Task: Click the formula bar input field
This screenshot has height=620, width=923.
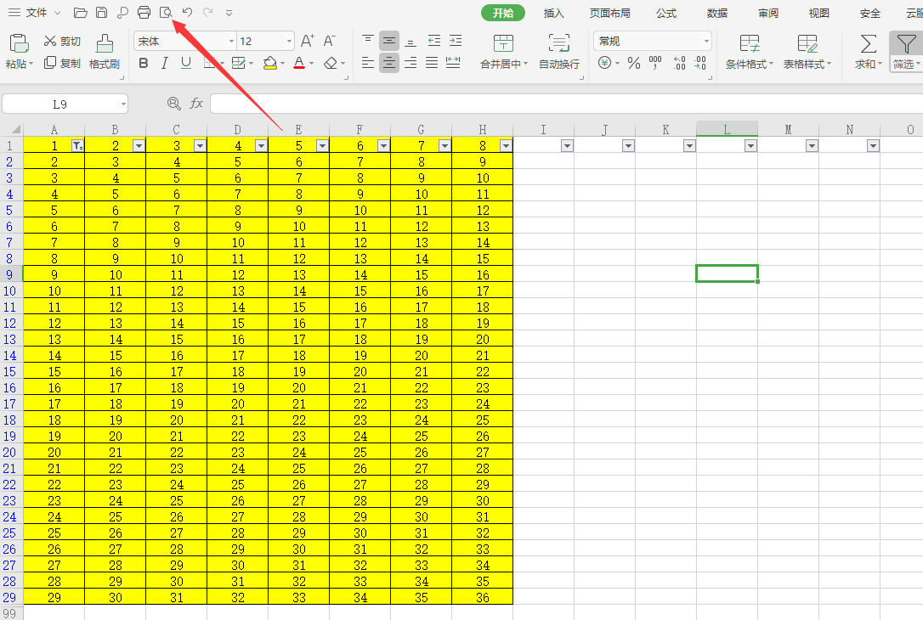Action: pyautogui.click(x=566, y=104)
